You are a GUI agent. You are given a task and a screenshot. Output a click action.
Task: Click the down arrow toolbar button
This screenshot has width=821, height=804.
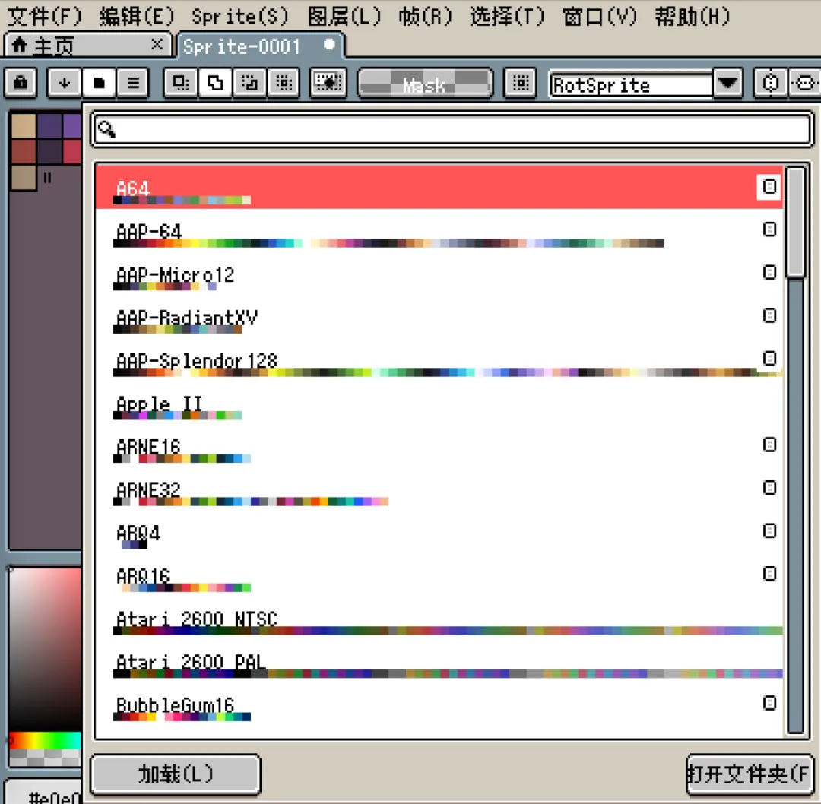tap(64, 83)
